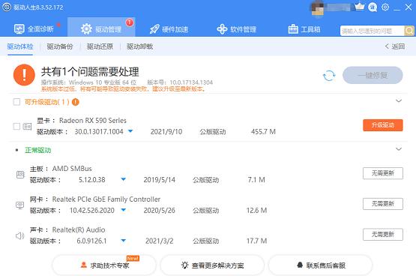The height and width of the screenshot is (276, 416).
Task: Click 无需更新 button for AMD SMBus
Action: (x=383, y=173)
